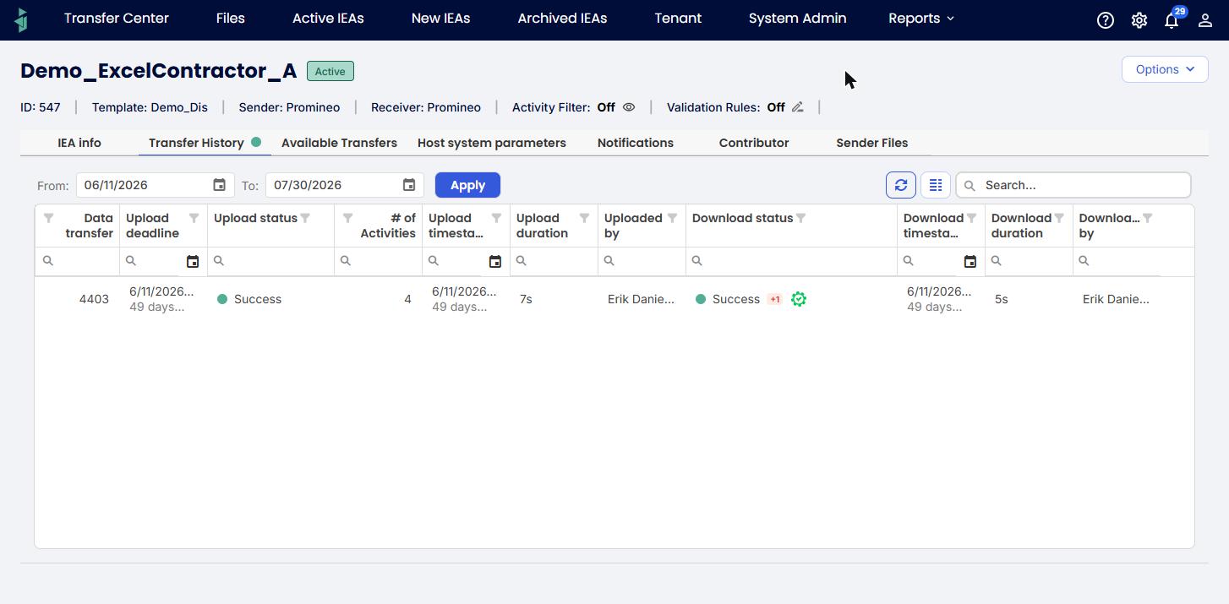Expand the Reports menu
This screenshot has width=1229, height=604.
(x=921, y=19)
